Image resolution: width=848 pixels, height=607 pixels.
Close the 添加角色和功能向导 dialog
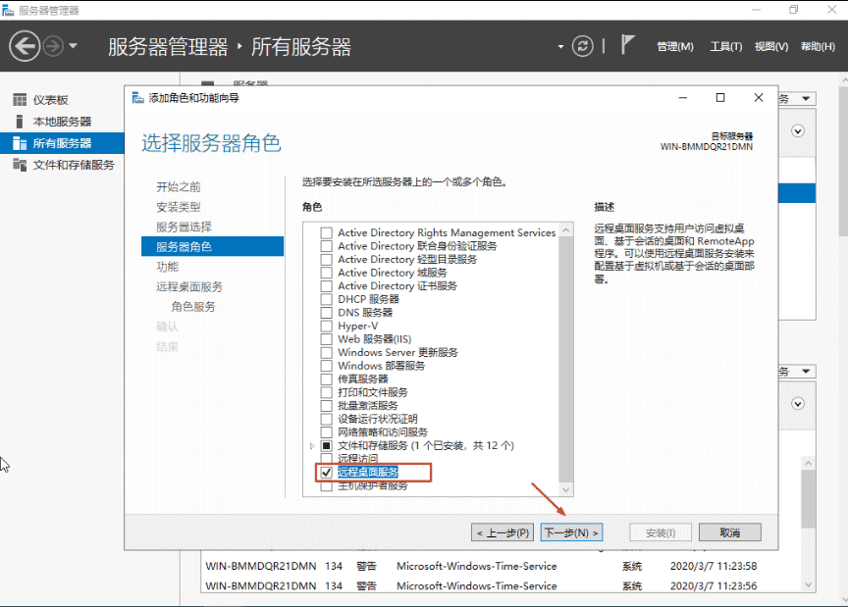coord(759,98)
